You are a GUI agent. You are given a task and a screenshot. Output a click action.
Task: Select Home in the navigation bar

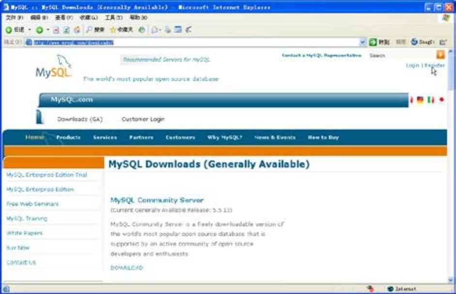point(34,137)
